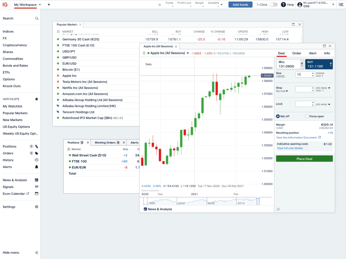This screenshot has height=259, width=346.
Task: Click the Add funds button
Action: coord(240,5)
